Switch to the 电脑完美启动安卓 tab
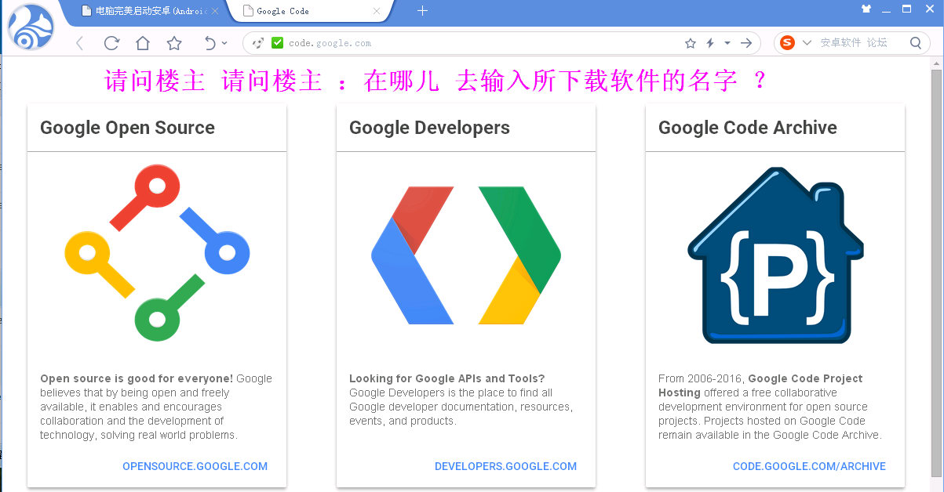944x492 pixels. 146,11
